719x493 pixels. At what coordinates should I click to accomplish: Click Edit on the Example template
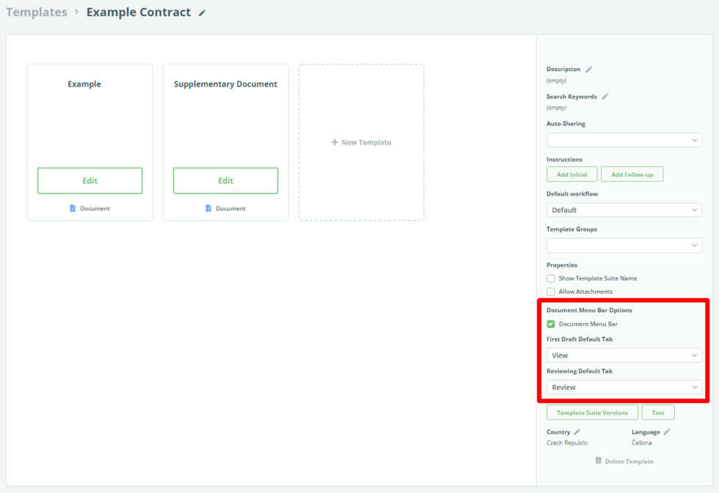click(x=90, y=181)
